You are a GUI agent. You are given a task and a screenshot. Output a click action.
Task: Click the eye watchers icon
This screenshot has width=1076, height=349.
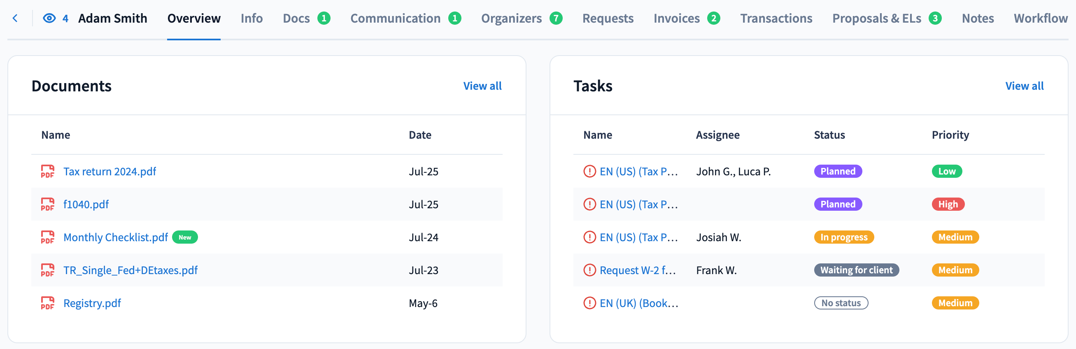(49, 19)
